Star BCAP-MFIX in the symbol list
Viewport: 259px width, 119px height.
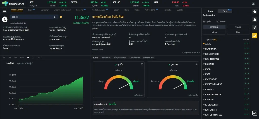pyautogui.click(x=204, y=49)
